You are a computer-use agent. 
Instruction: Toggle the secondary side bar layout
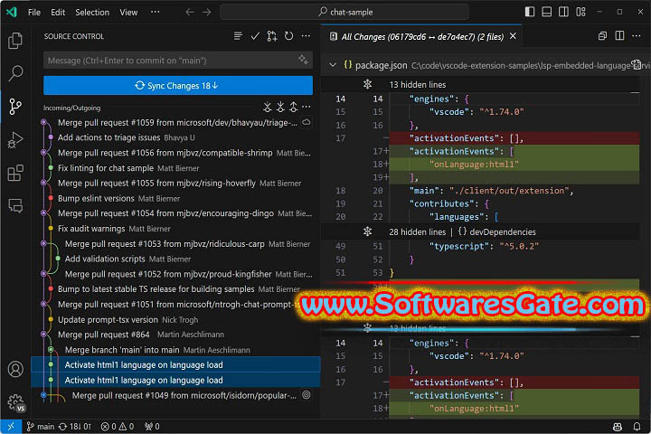(563, 12)
